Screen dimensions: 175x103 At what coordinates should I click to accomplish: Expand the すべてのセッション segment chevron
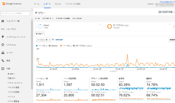pos(169,24)
